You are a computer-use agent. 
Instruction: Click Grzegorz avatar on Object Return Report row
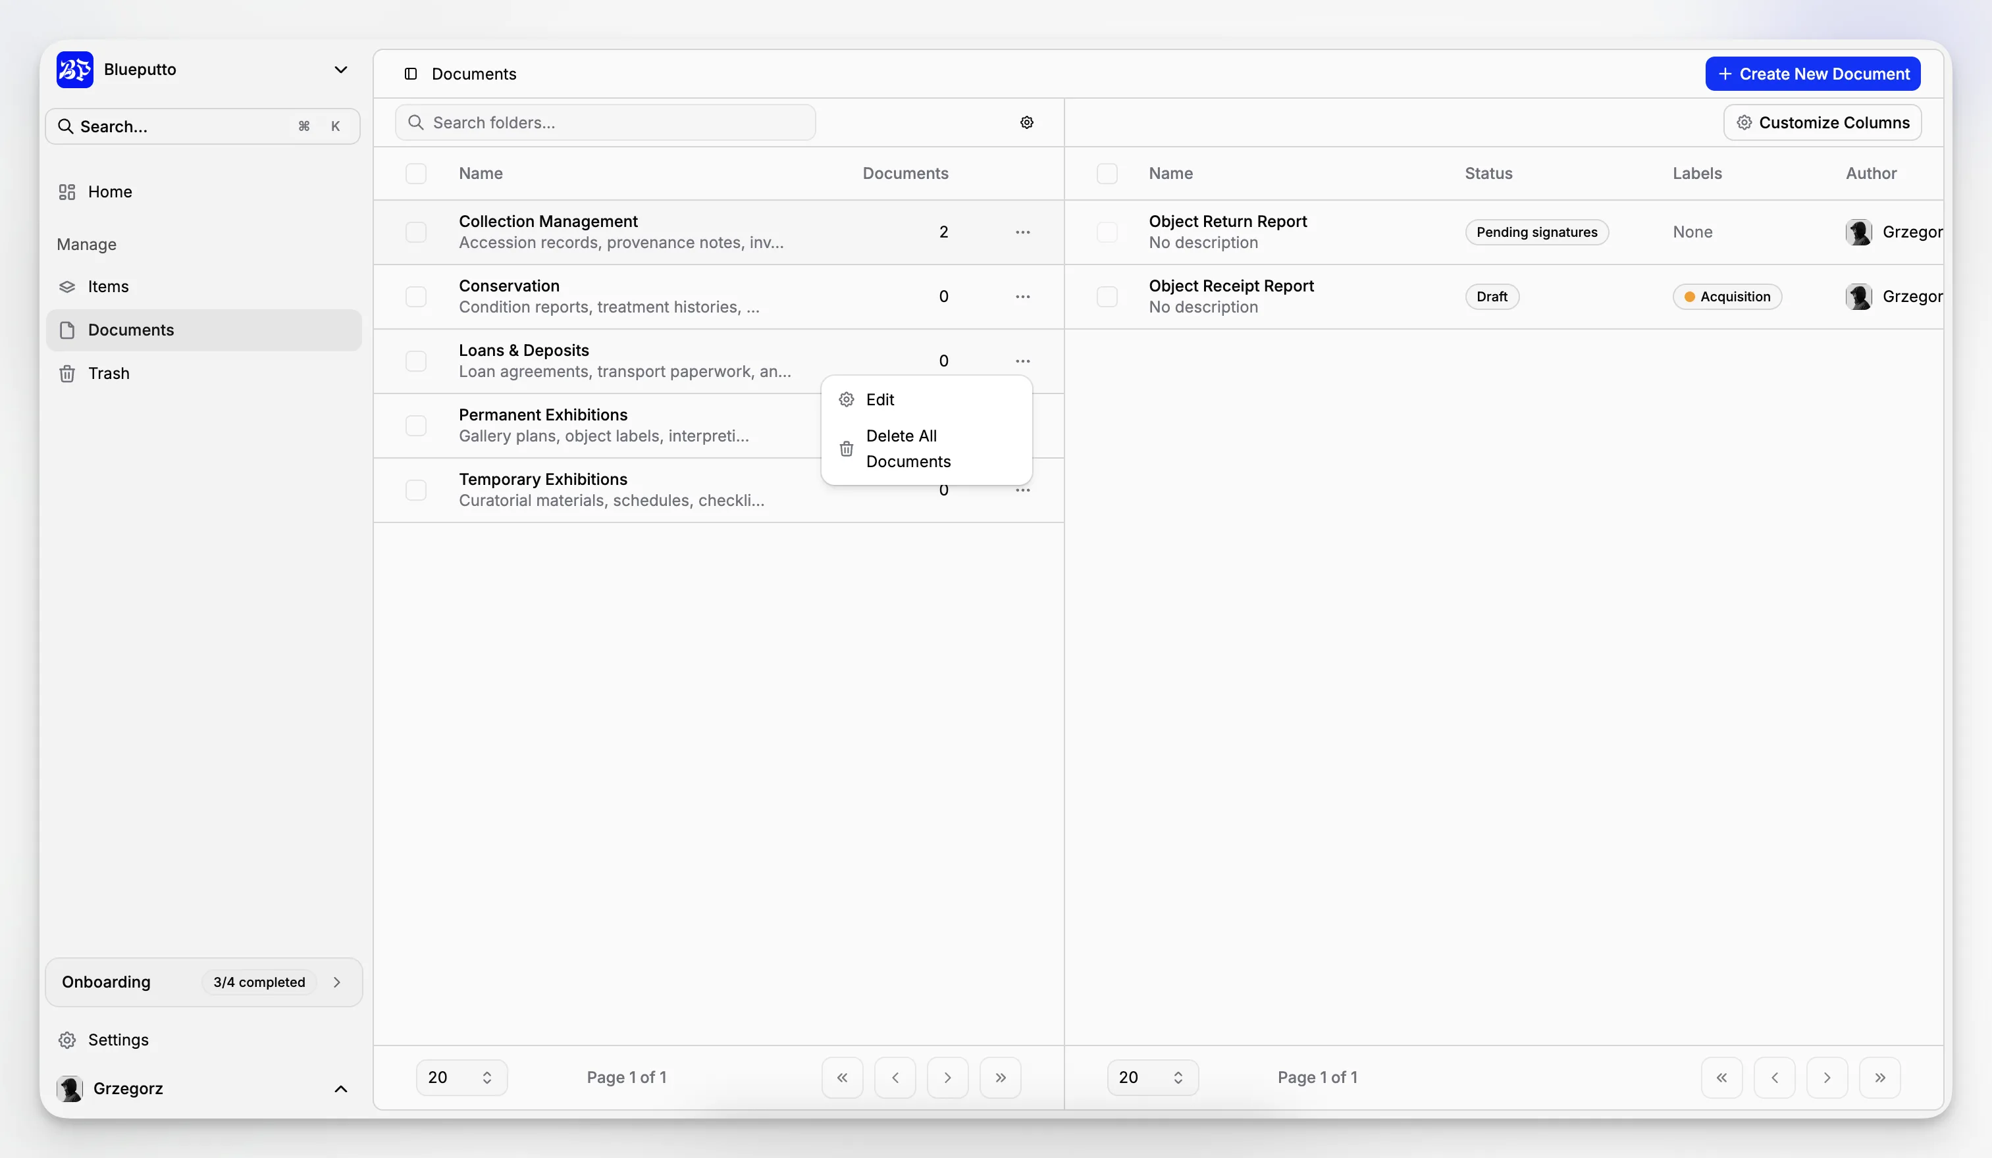[x=1858, y=232]
